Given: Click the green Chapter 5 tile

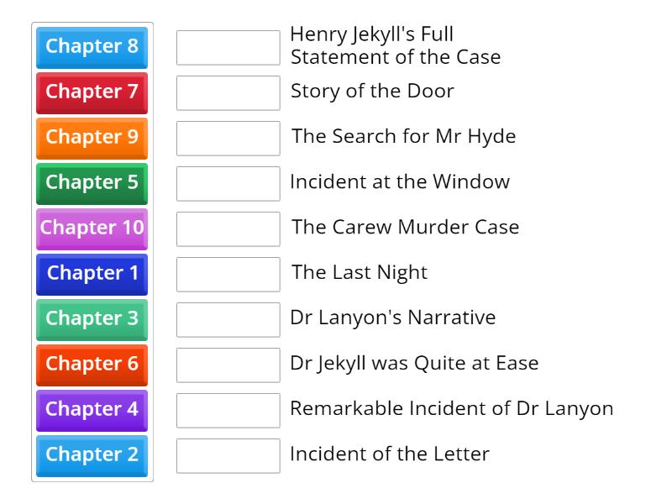Looking at the screenshot, I should point(92,182).
